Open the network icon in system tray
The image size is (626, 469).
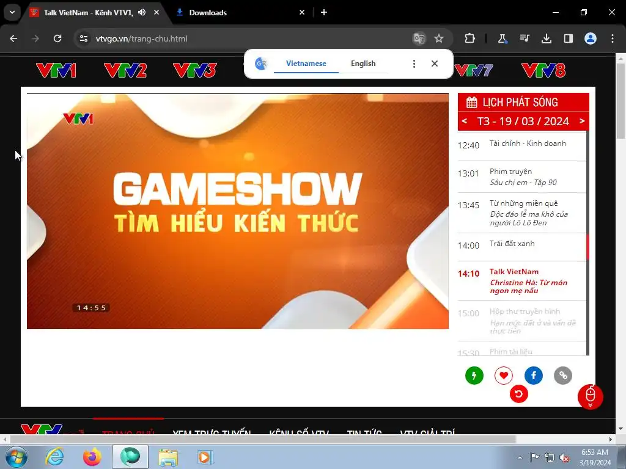tap(550, 457)
